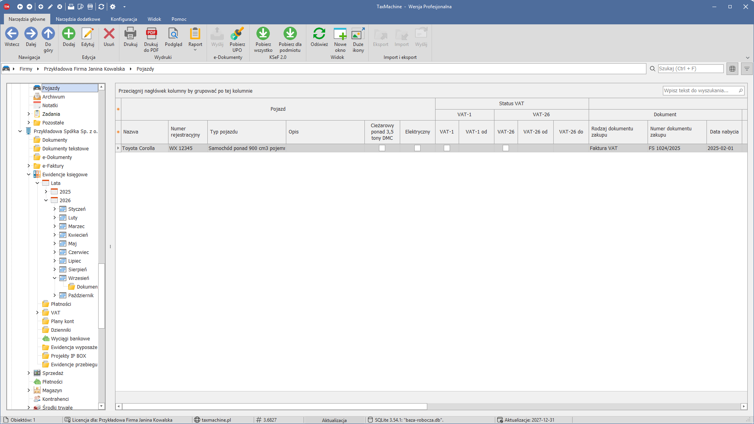The image size is (754, 424).
Task: Click taxmachine.pl link in status bar
Action: point(216,420)
